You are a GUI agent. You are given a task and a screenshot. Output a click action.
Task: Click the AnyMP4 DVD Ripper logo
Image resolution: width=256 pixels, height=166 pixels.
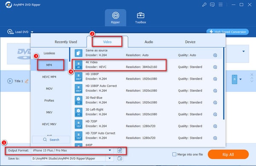tap(9, 5)
